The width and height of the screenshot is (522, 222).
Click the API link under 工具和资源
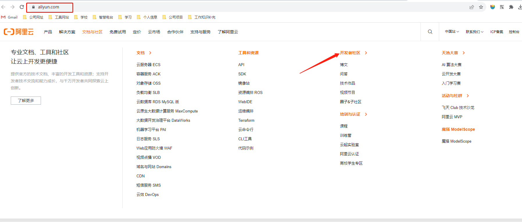[241, 65]
